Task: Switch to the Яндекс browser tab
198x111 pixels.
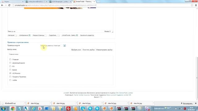Action: tap(12, 2)
